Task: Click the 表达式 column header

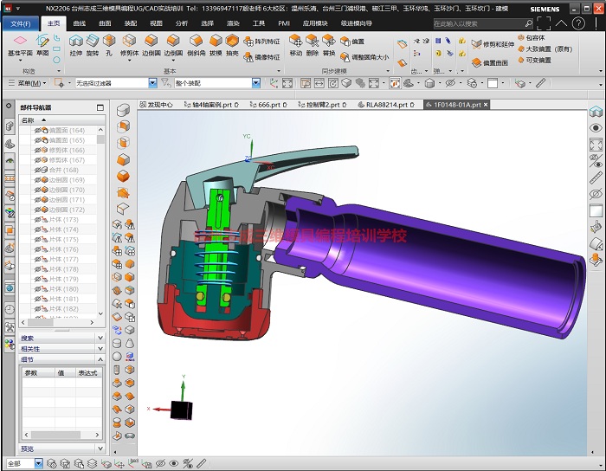Action: pos(87,373)
